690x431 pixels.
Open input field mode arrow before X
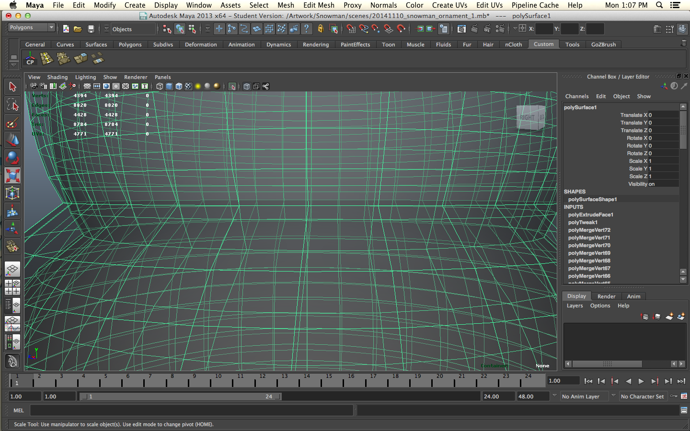pyautogui.click(x=515, y=29)
